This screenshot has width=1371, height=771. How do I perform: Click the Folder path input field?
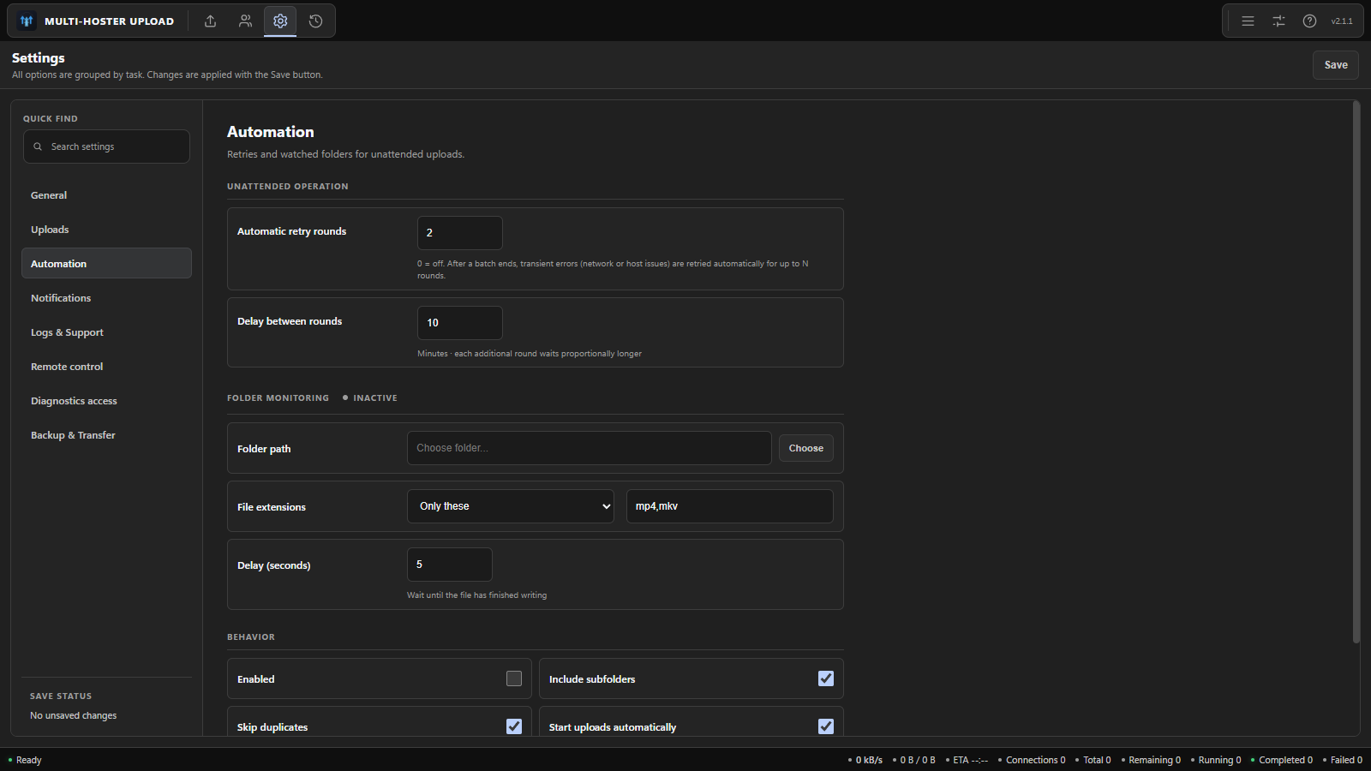click(590, 448)
